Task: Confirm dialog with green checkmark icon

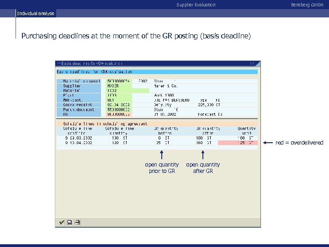Action: tap(62, 222)
